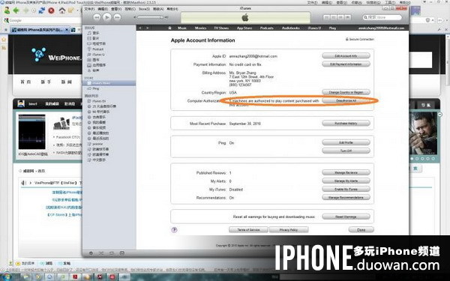450x281 pixels.
Task: Click the Manage Recommendations button
Action: click(346, 198)
